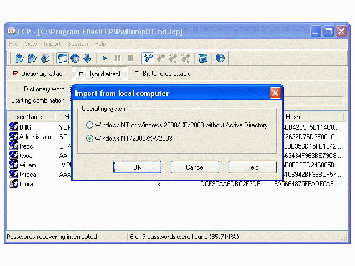
Task: Select the foura user name
Action: coord(26,184)
